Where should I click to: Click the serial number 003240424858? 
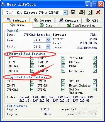click(87, 48)
